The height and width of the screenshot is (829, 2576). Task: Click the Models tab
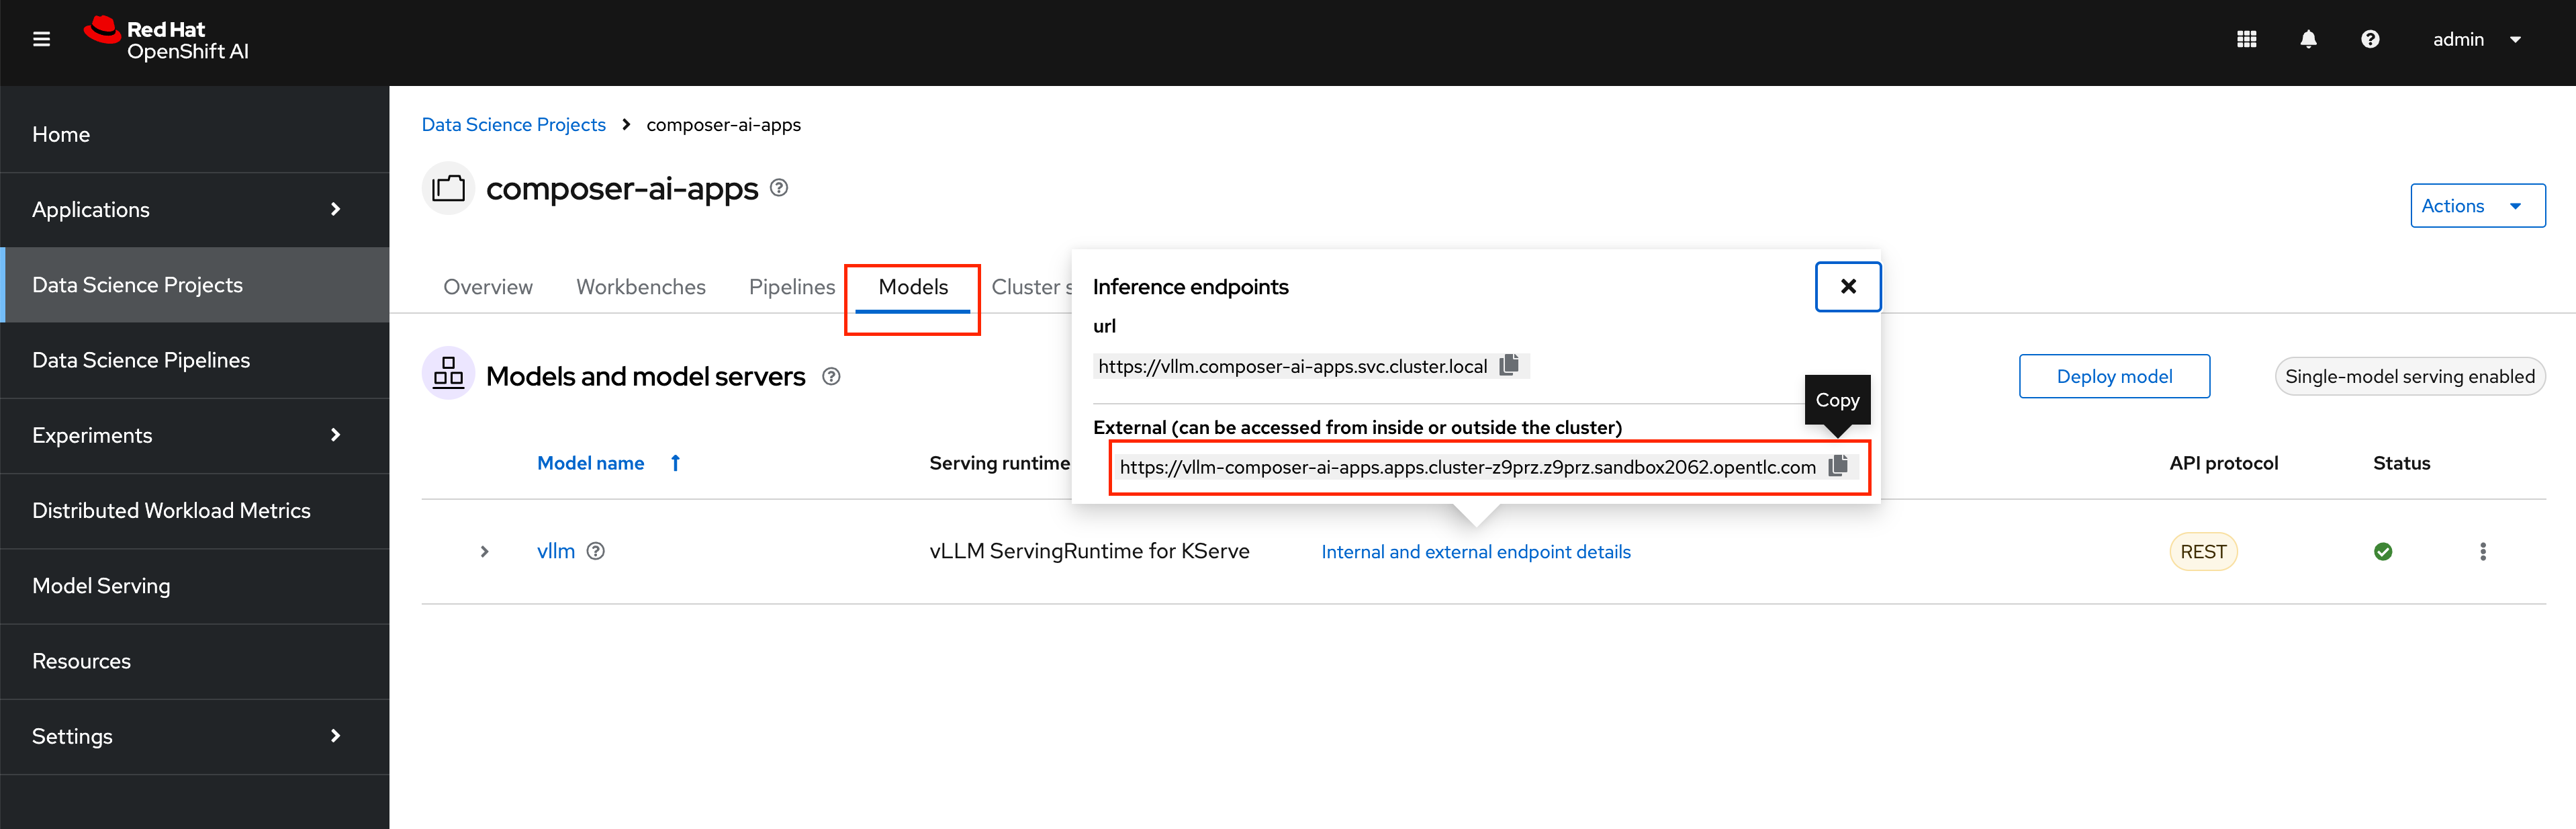[x=913, y=286]
